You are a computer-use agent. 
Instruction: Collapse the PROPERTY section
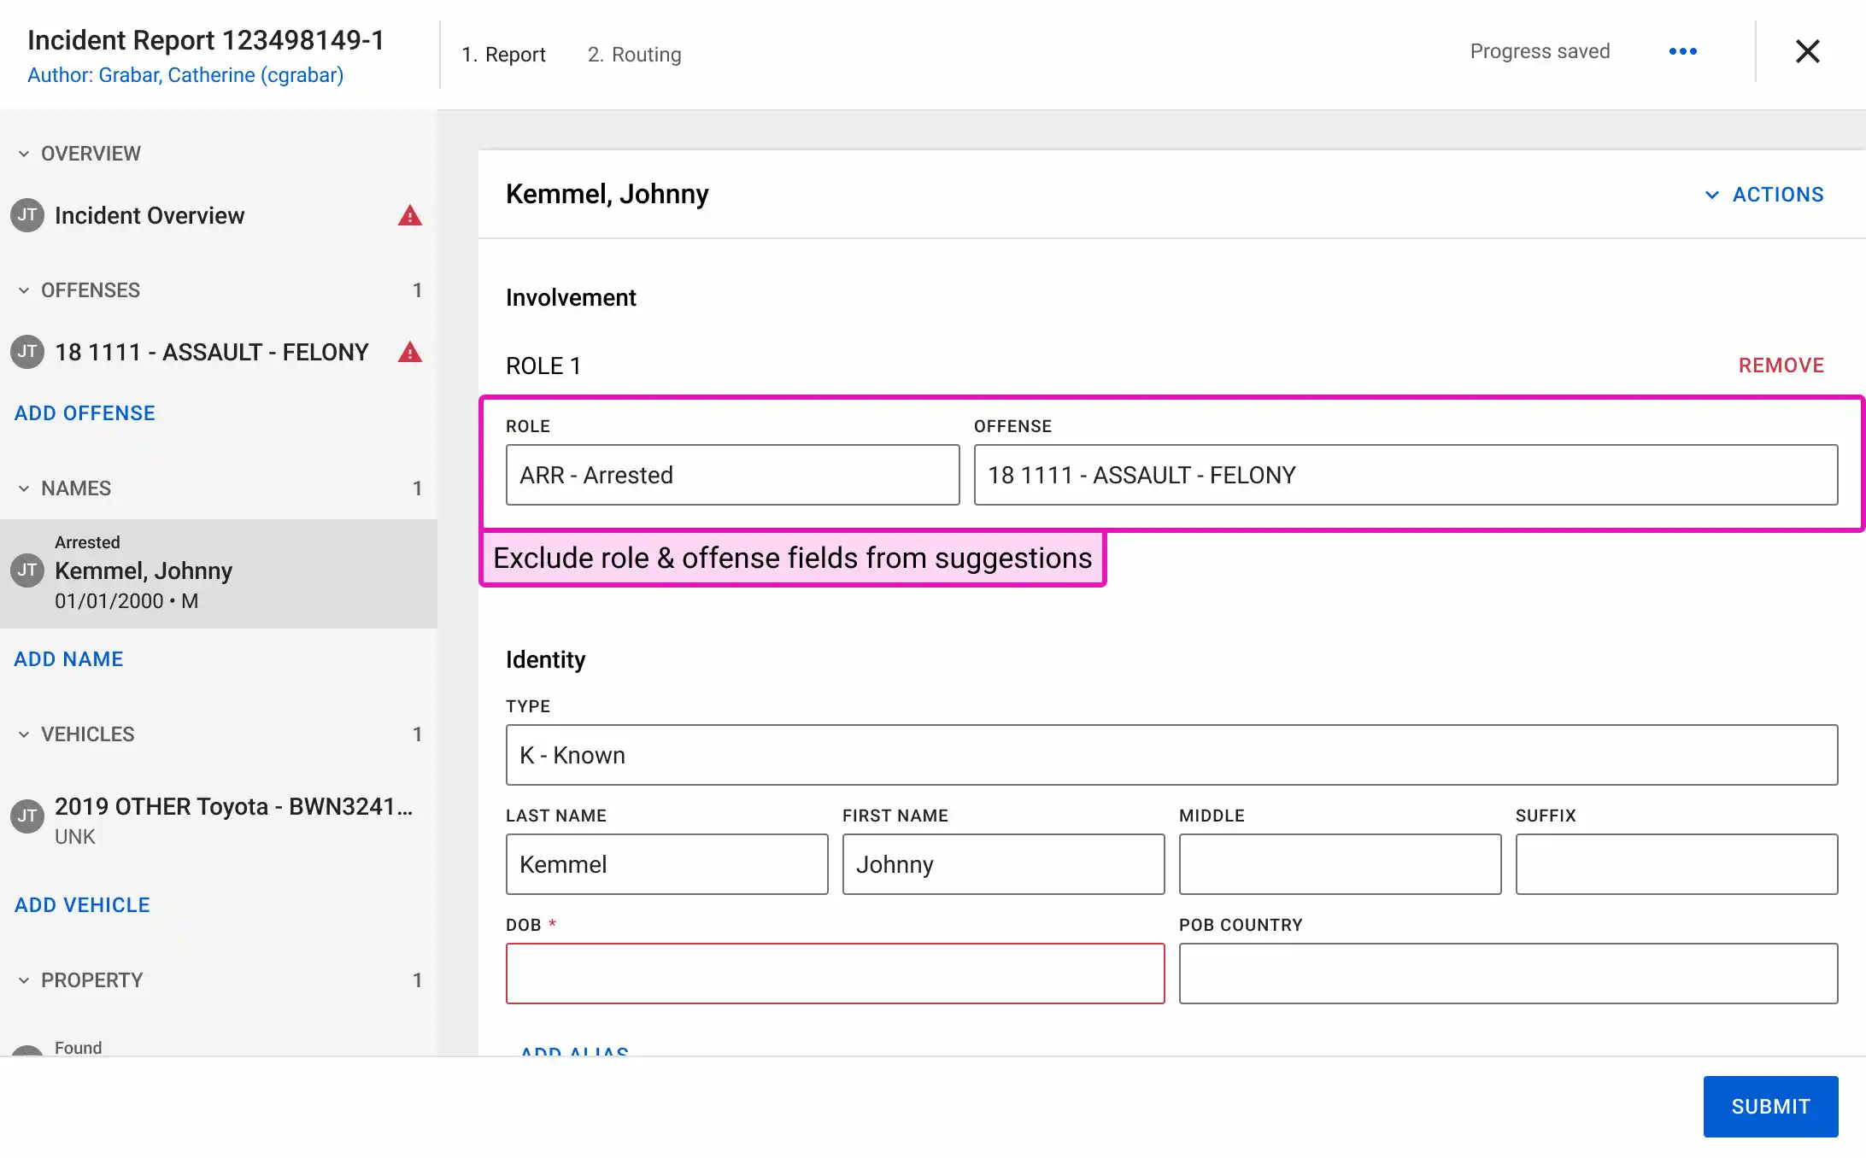[x=22, y=980]
